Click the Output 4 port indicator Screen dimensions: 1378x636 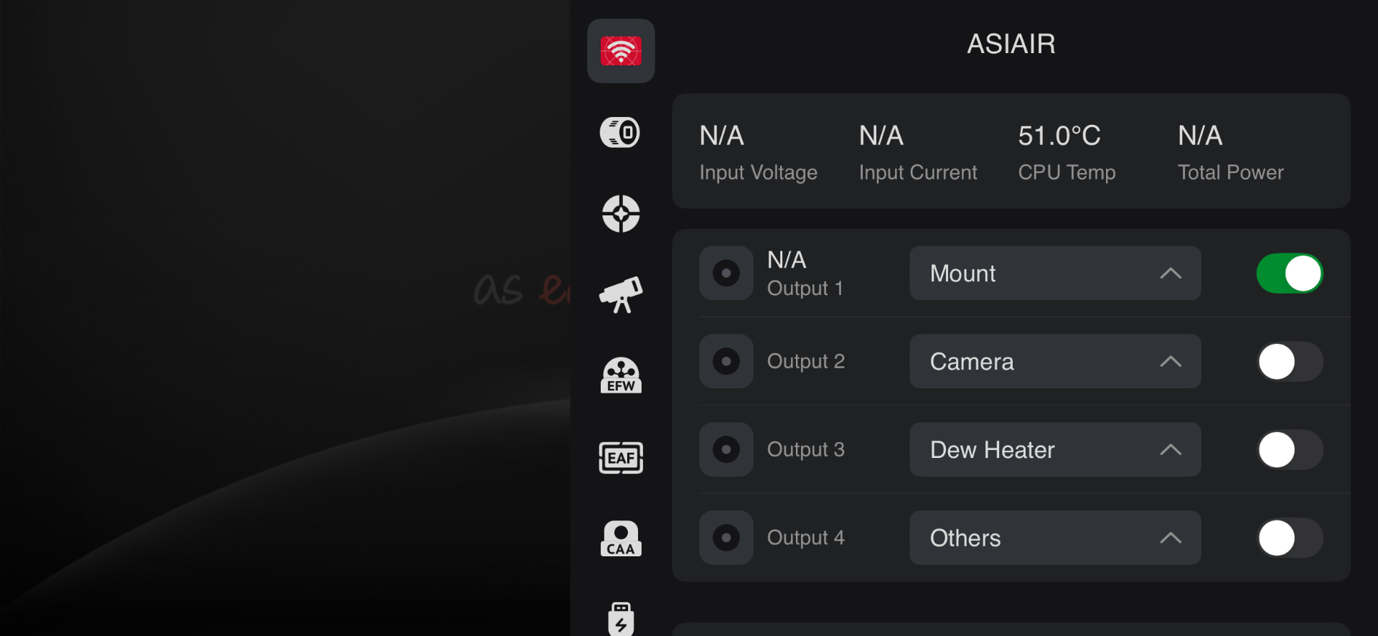726,538
